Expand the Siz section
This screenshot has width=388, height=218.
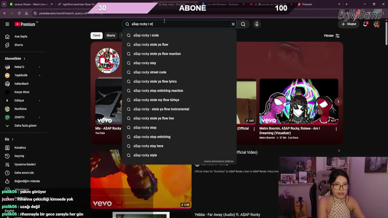click(x=9, y=139)
